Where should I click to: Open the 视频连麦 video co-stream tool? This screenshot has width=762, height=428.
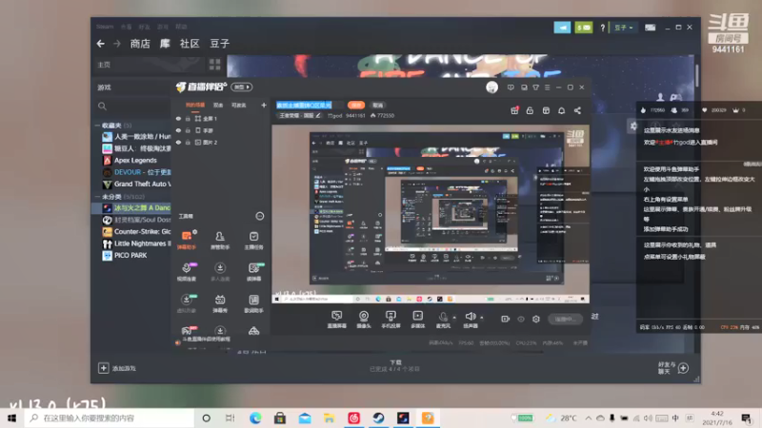(x=187, y=272)
